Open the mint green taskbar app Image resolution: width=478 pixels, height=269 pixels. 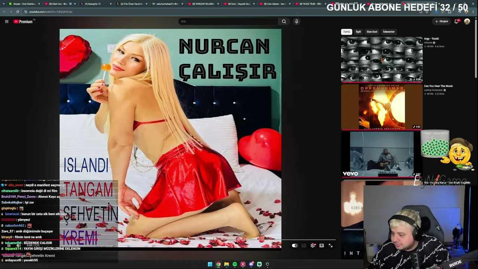[259, 264]
